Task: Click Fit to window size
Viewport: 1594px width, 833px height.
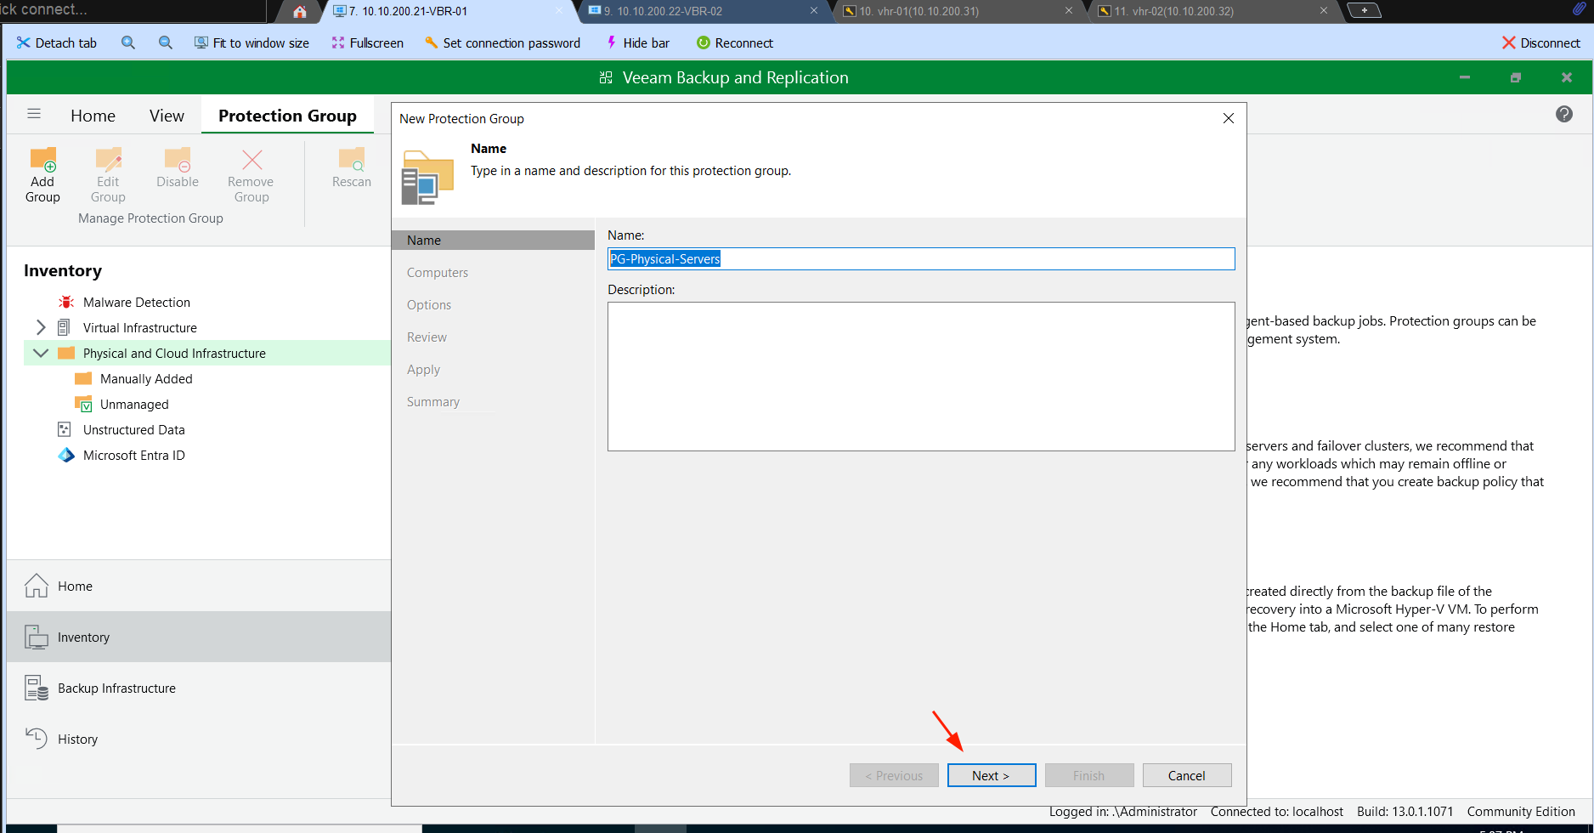Action: point(252,42)
